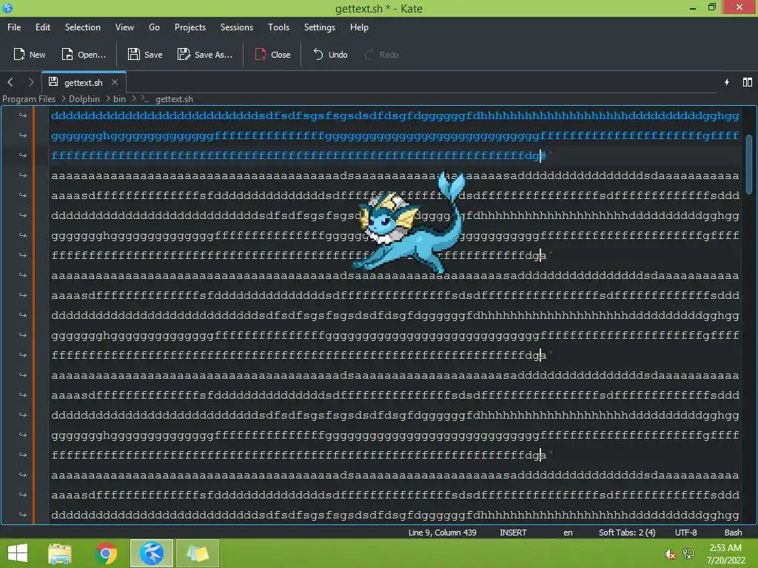The width and height of the screenshot is (758, 568).
Task: Open the Go menu
Action: coord(154,27)
